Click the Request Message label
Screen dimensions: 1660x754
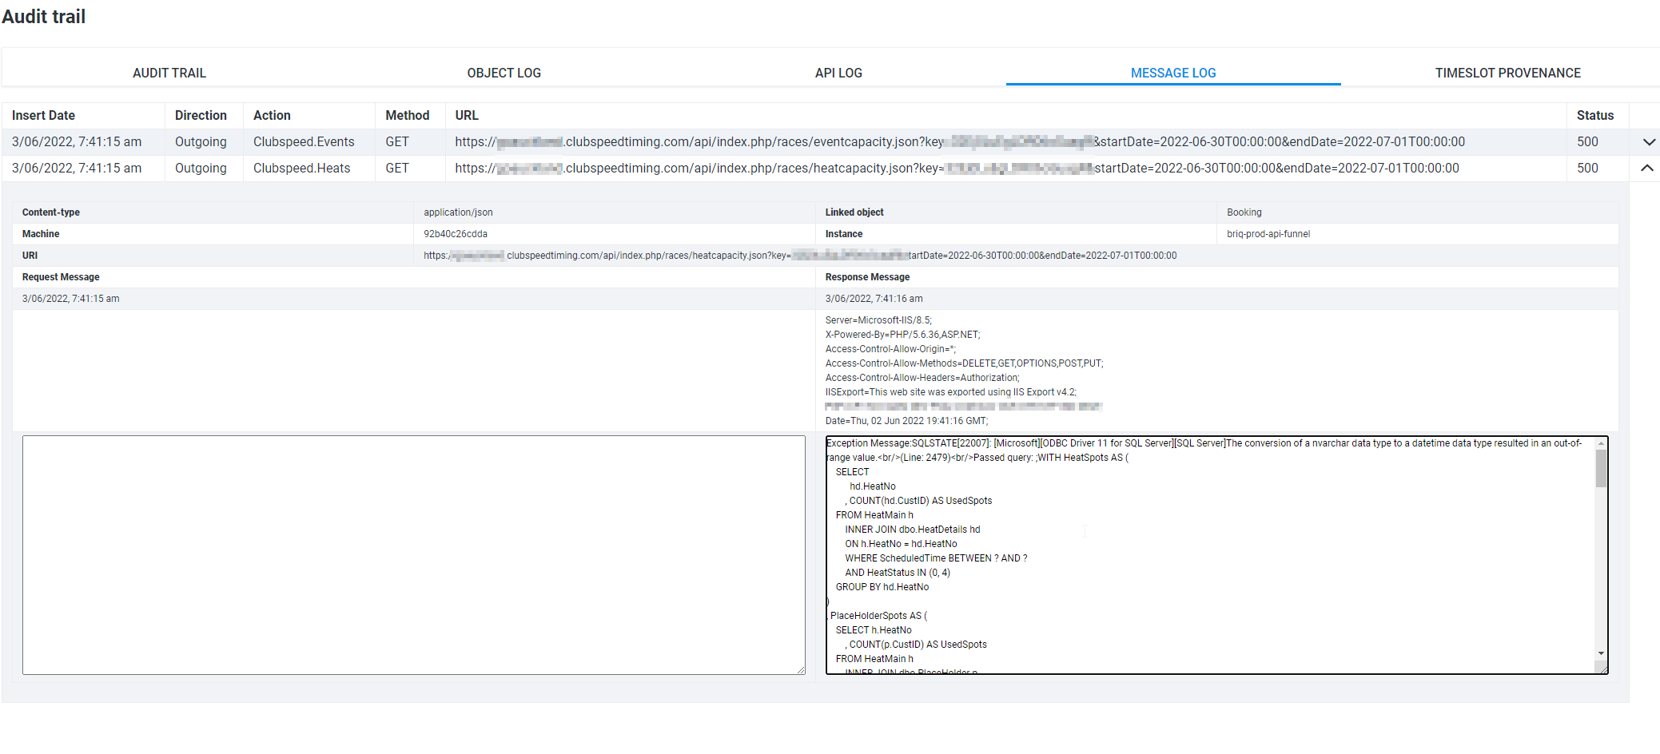(61, 277)
